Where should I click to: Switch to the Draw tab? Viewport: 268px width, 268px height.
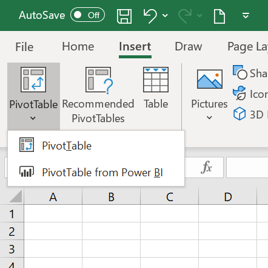(189, 47)
